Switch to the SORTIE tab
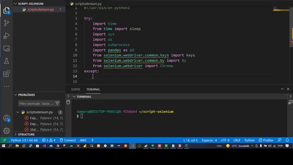Screen dimensions: 293x165 click(x=76, y=89)
